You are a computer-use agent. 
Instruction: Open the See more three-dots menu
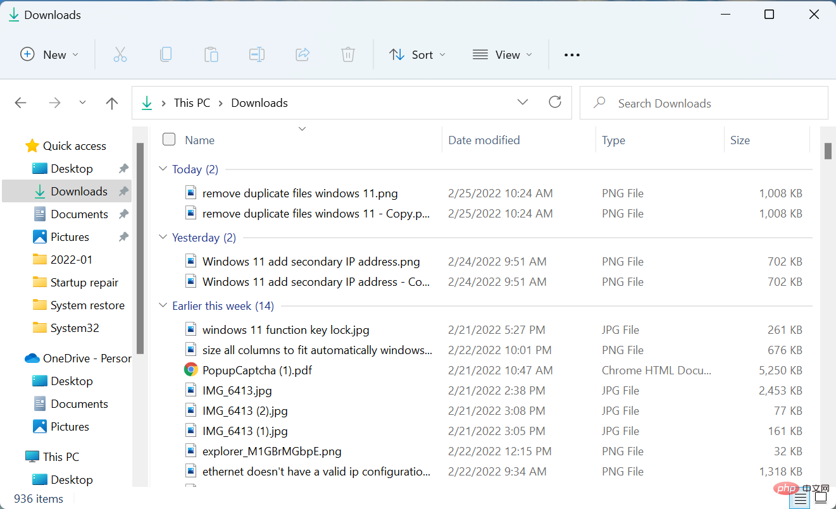pyautogui.click(x=572, y=55)
